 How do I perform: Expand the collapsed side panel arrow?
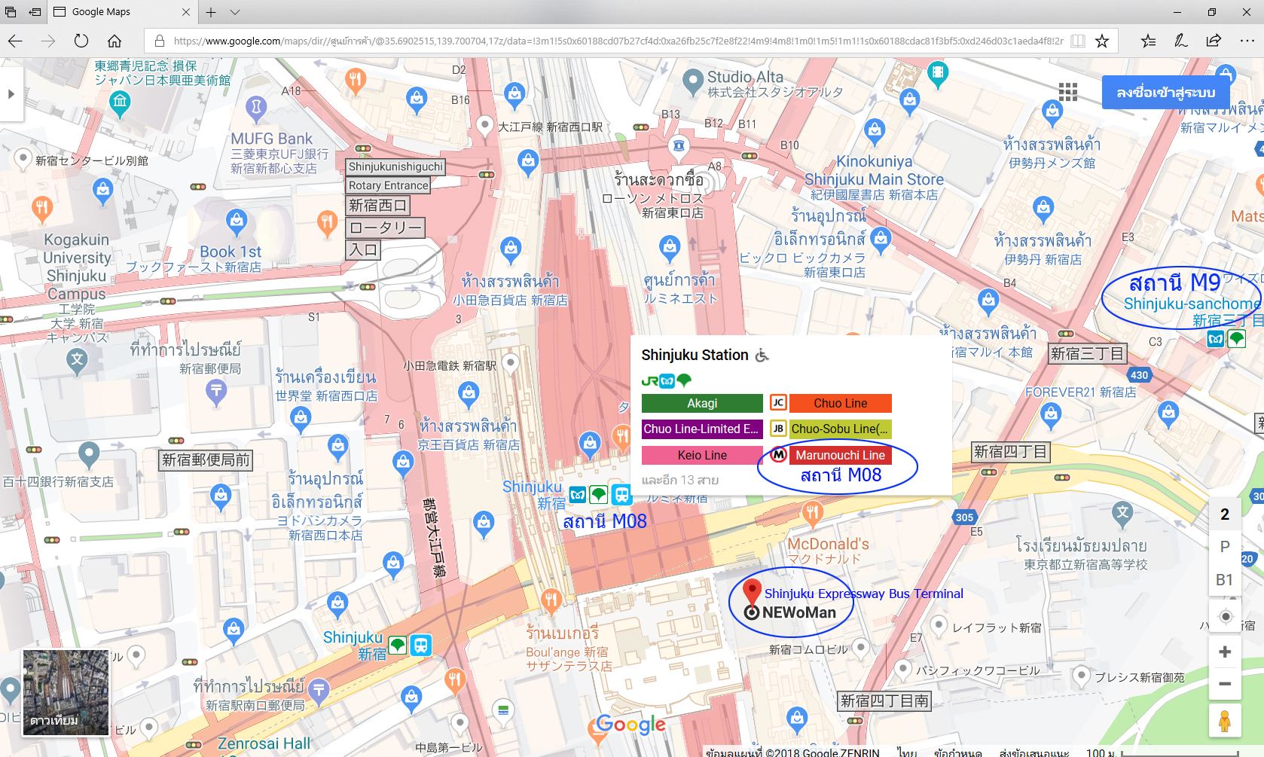coord(11,94)
